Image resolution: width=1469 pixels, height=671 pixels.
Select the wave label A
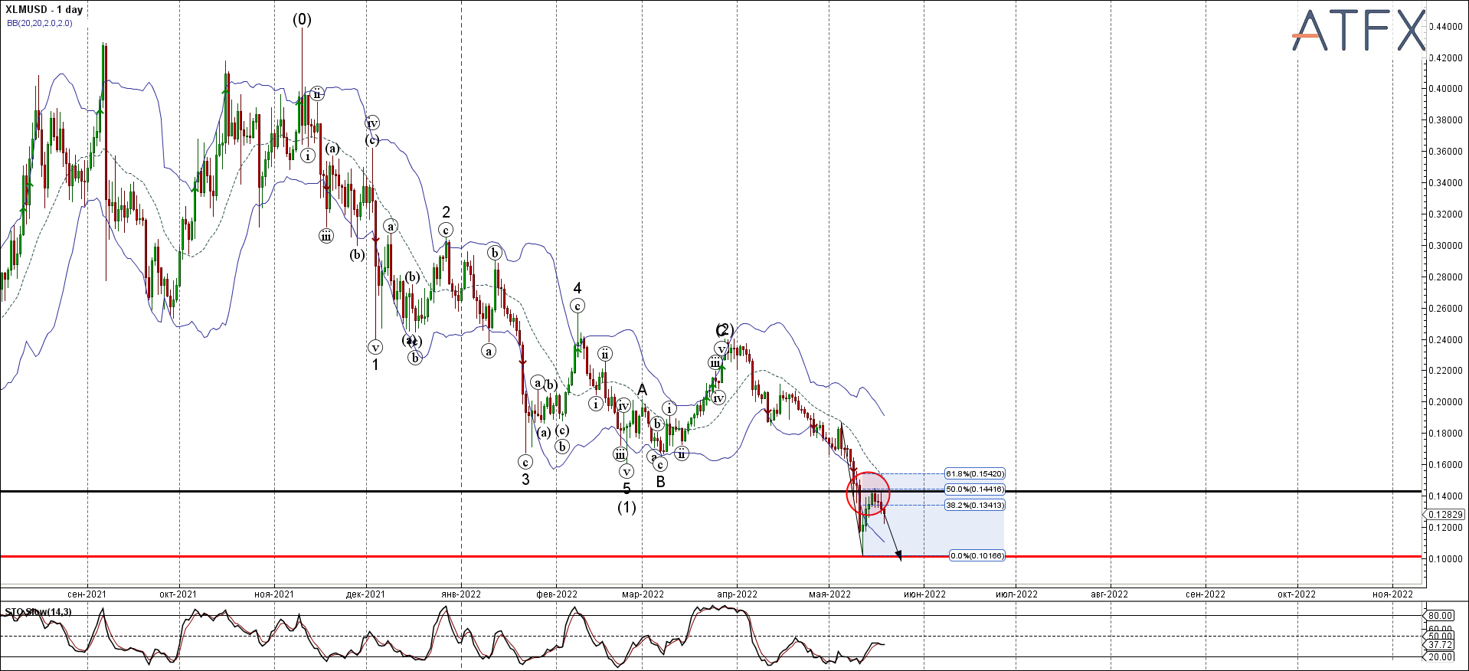[642, 391]
